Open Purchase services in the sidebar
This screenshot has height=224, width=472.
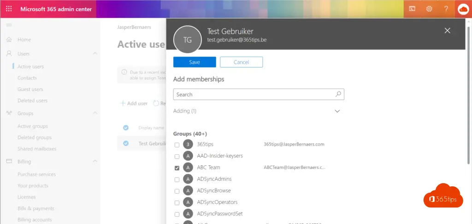click(36, 174)
